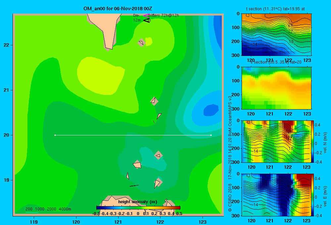Image resolution: width=331 pixels, height=225 pixels.
Task: Open the eastward velocity section panel
Action: (276, 195)
